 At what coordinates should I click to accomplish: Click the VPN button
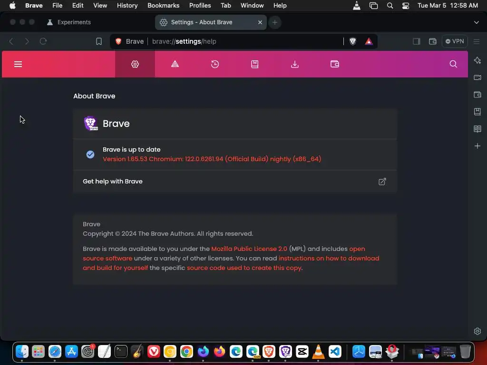coord(455,41)
